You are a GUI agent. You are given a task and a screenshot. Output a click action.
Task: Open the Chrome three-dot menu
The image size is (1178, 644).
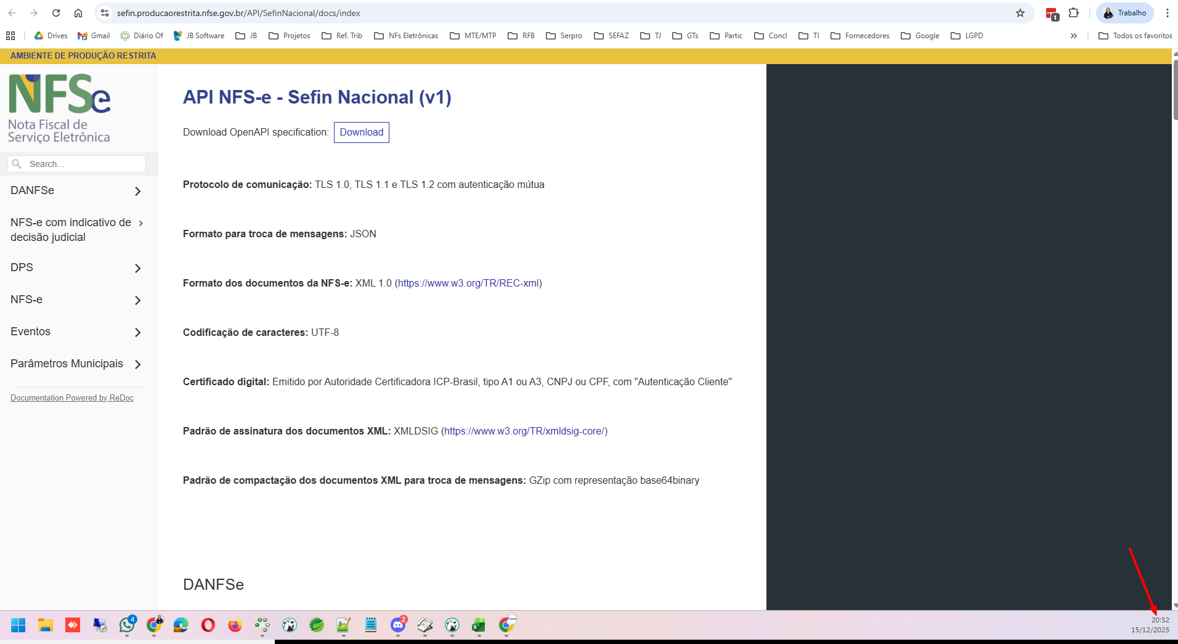click(x=1167, y=13)
